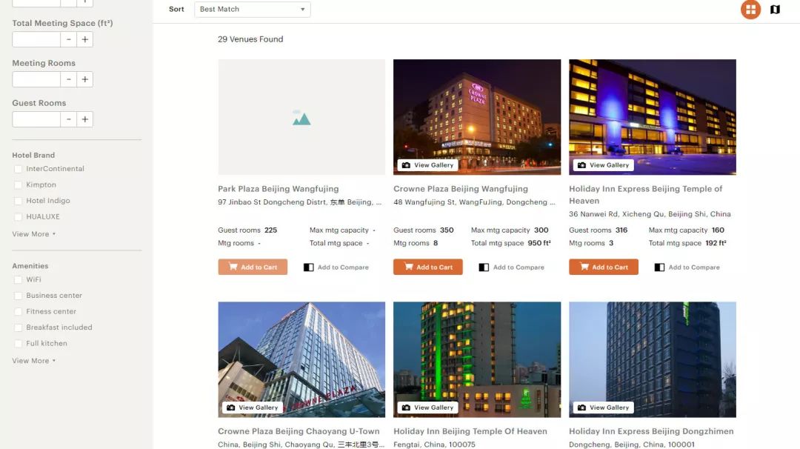The width and height of the screenshot is (800, 449).
Task: Add Park Plaza Beijing Wangfujing to cart
Action: pos(253,267)
